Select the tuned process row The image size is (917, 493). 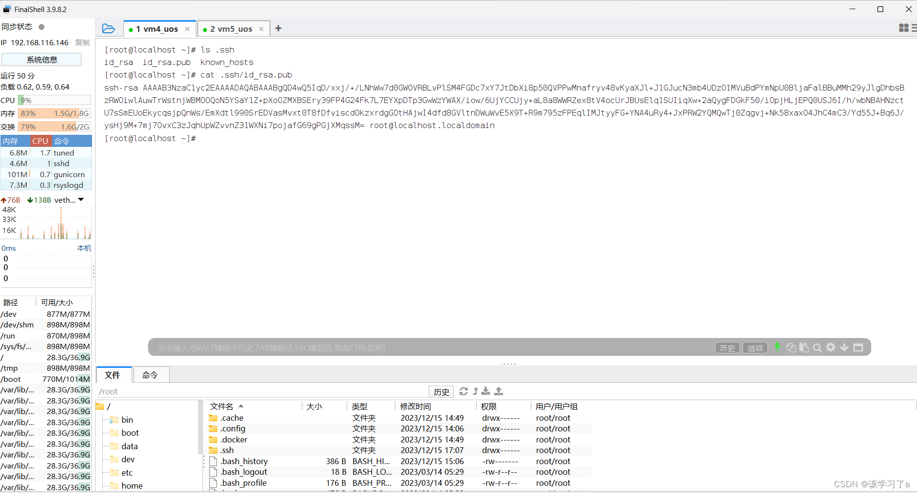click(46, 153)
